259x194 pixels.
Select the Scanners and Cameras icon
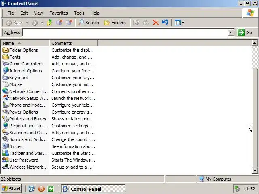[x=6, y=133]
